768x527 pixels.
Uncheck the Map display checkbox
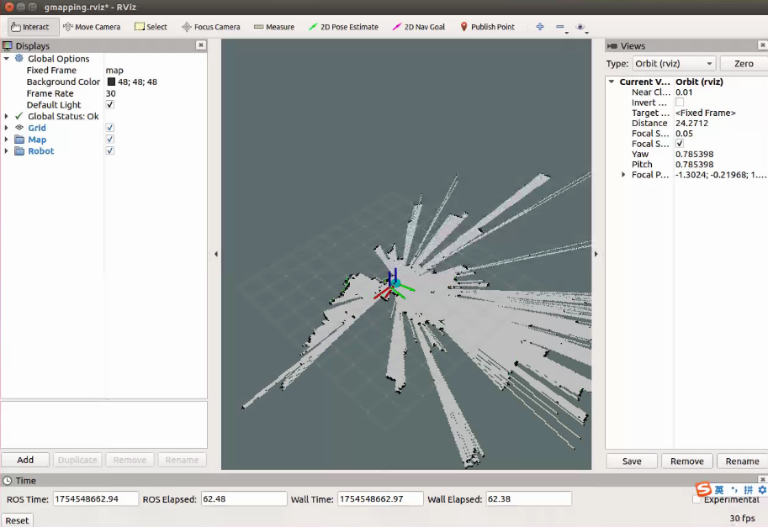tap(110, 139)
